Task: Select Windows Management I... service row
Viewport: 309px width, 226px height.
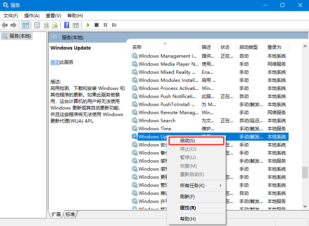Action: 210,56
